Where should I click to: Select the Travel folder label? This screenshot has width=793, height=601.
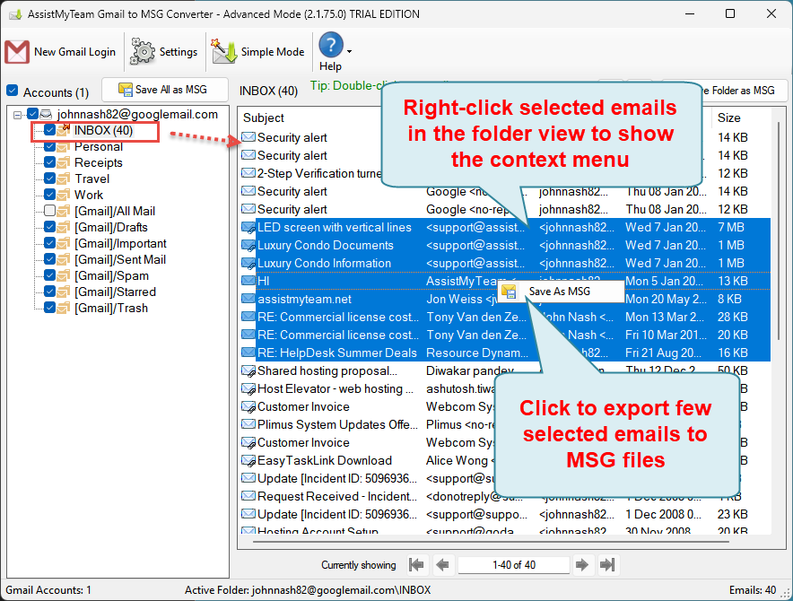pos(92,179)
